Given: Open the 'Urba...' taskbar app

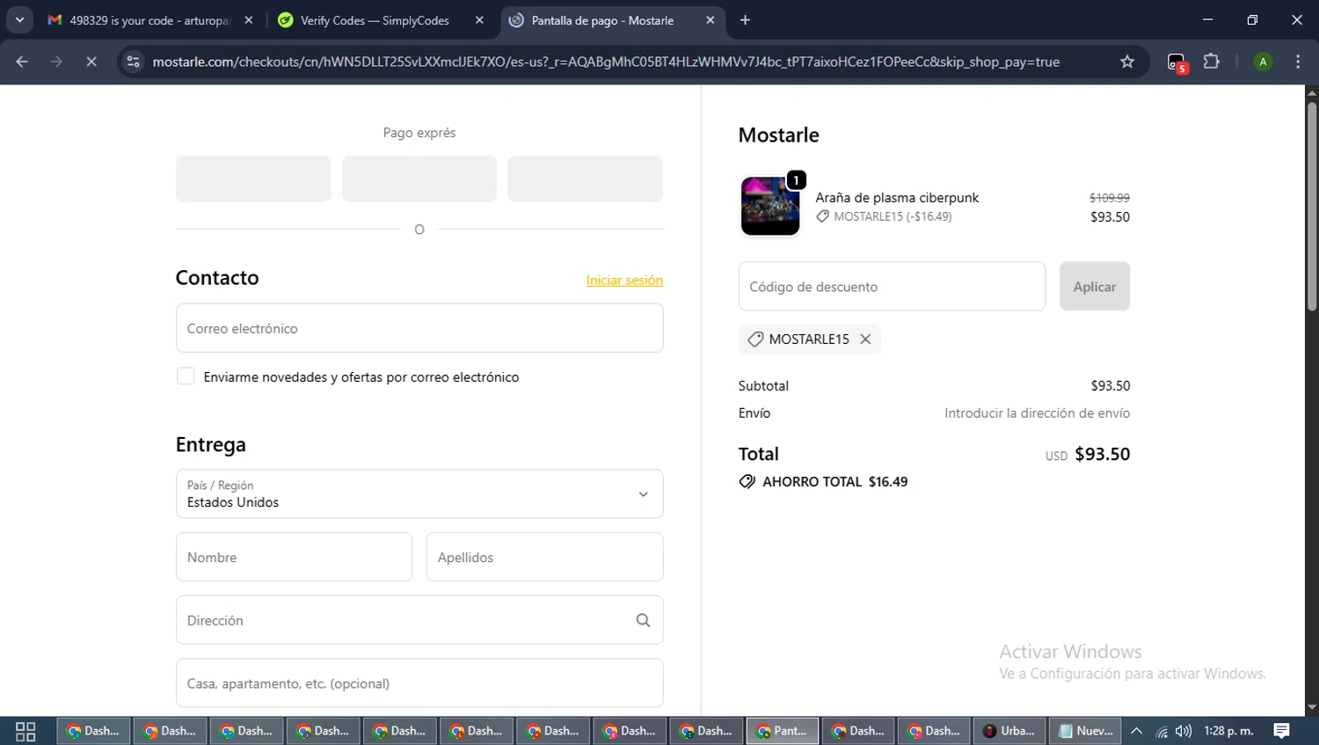Looking at the screenshot, I should click(1009, 731).
